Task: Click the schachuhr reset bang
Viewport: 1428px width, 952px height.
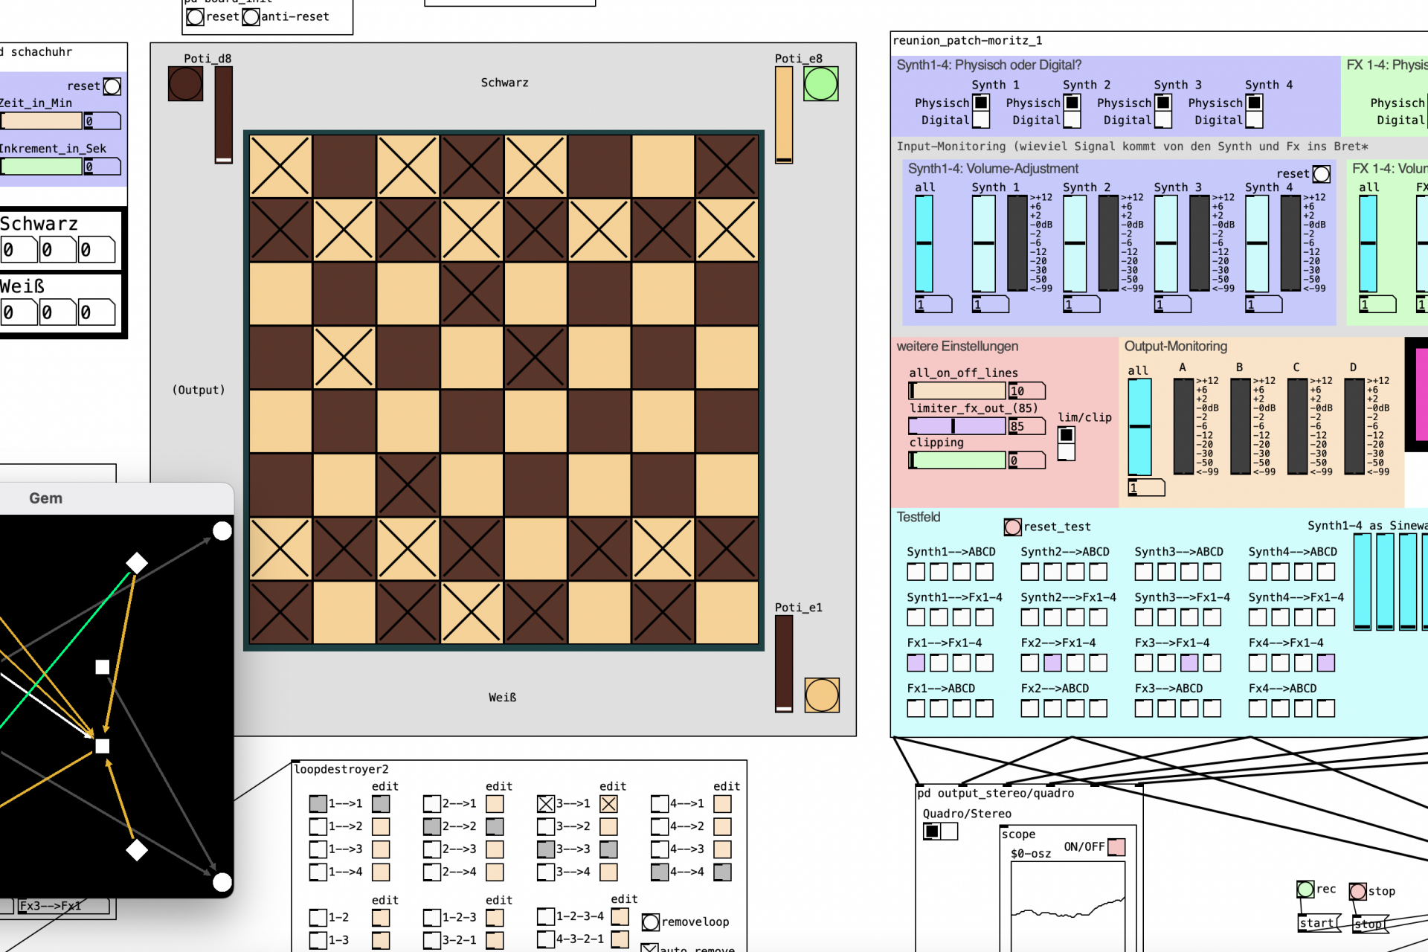Action: (x=112, y=86)
